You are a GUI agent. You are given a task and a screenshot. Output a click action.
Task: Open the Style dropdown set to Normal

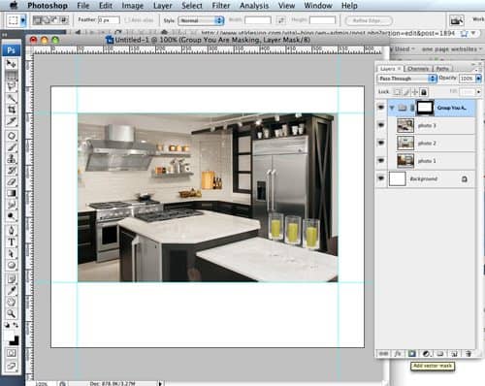pos(201,20)
